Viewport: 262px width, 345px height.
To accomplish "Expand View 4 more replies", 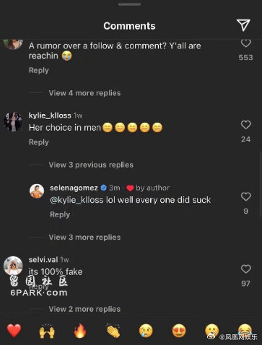I will [84, 93].
